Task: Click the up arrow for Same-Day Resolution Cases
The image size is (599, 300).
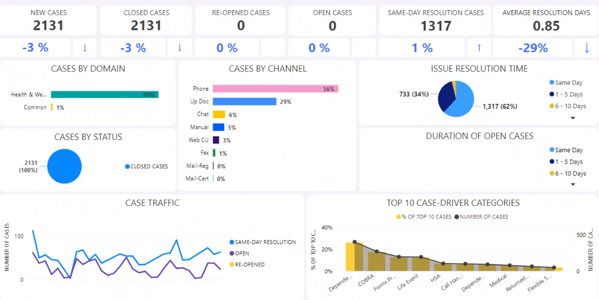Action: (x=479, y=48)
